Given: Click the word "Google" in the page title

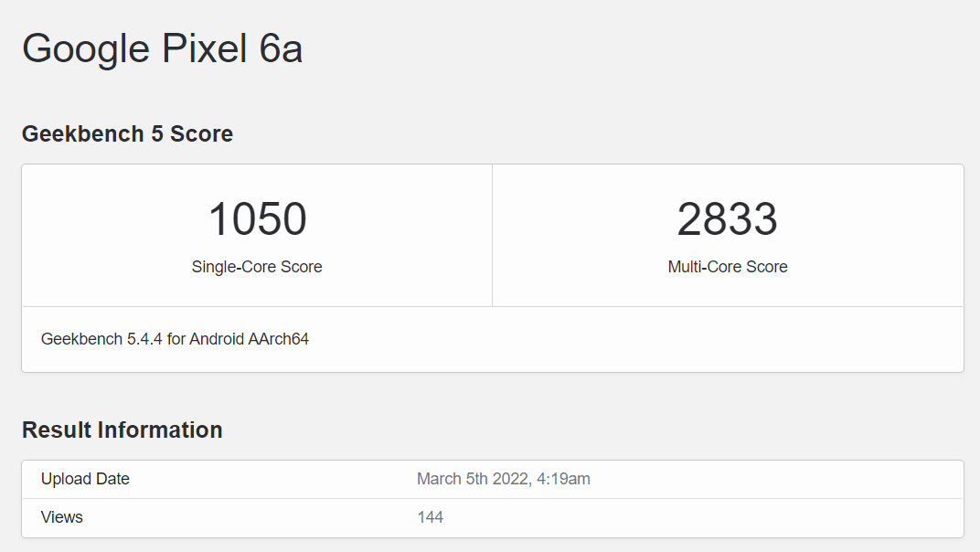Looking at the screenshot, I should pos(86,48).
